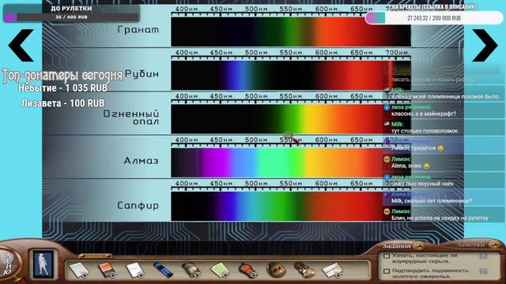The width and height of the screenshot is (506, 284).
Task: Select the orange amulet in inventory
Action: coord(248,270)
